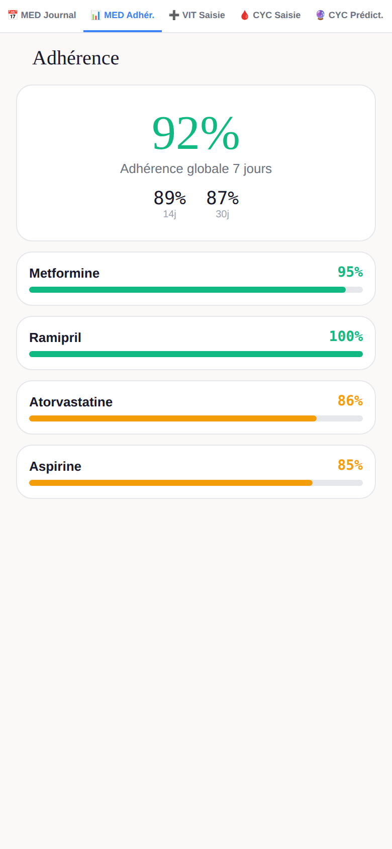The height and width of the screenshot is (849, 392).
Task: Select the 87% 30-day adherence value
Action: [223, 198]
